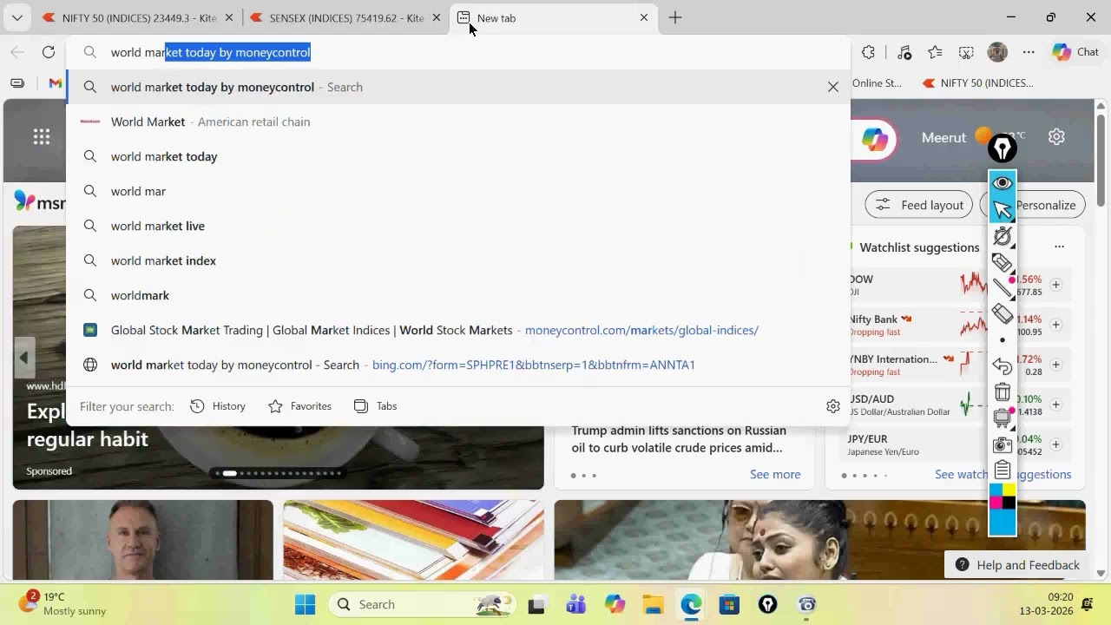Filter the search by Favorites
1111x625 pixels.
pyautogui.click(x=300, y=406)
